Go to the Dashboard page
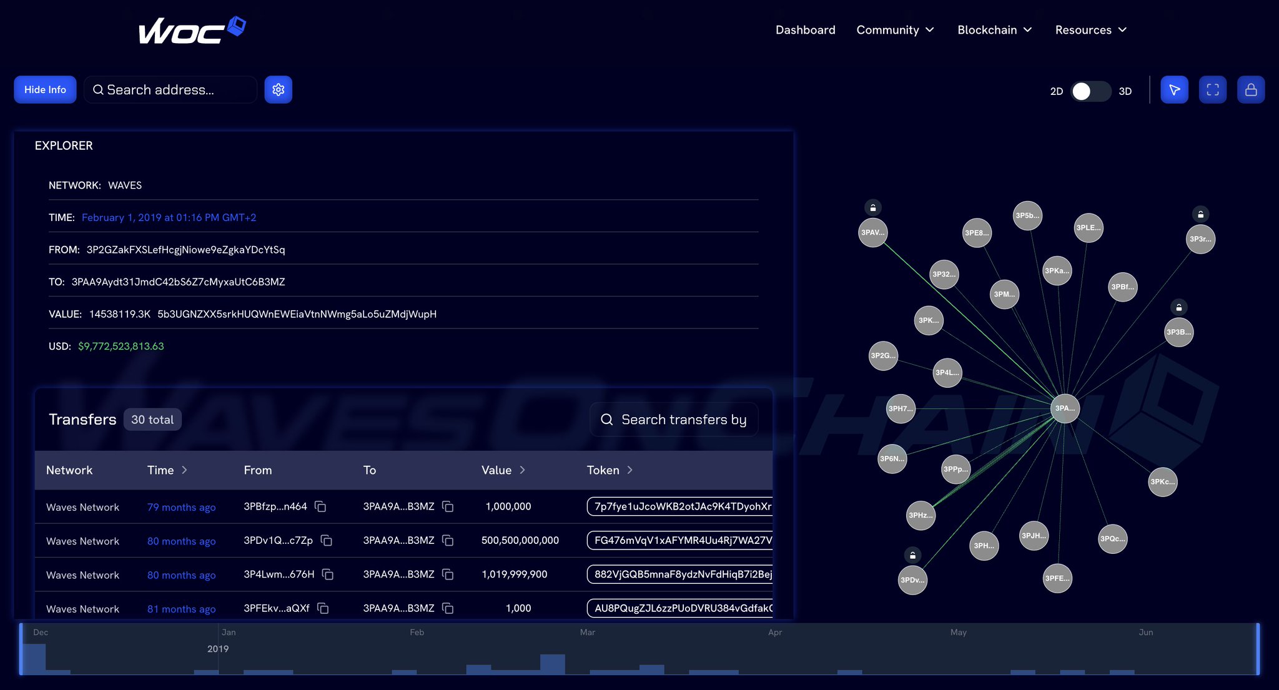Screen dimensions: 1279x690 tap(805, 30)
